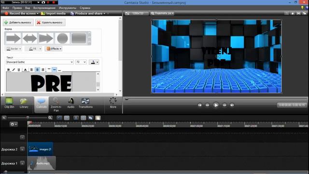Click the preview playback seek bar handle
The width and height of the screenshot is (309, 174).
coord(126,99)
